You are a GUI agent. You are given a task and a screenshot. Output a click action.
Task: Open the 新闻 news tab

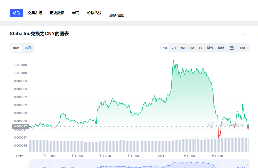[76, 13]
